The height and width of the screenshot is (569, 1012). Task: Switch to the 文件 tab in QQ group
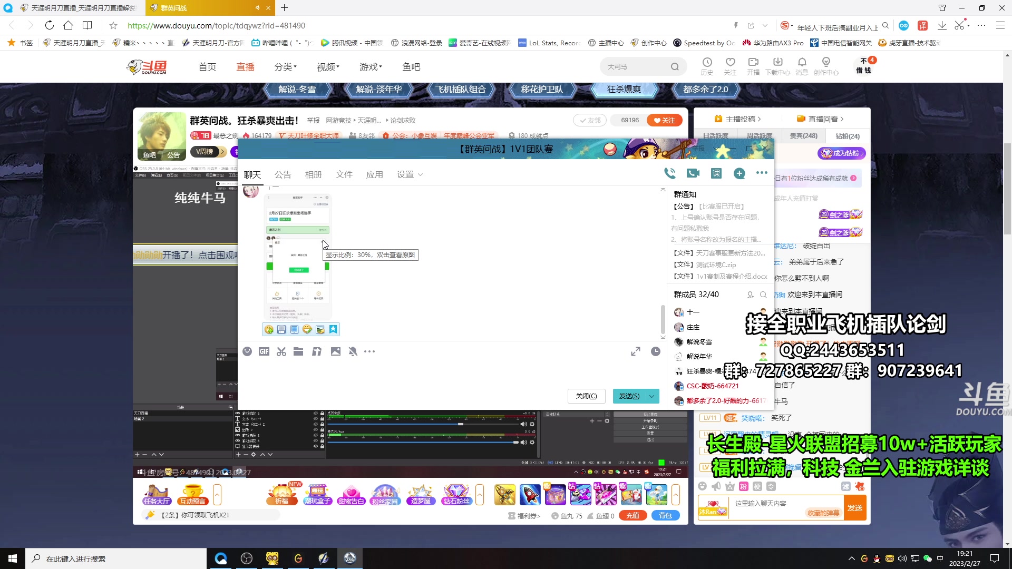coord(344,174)
